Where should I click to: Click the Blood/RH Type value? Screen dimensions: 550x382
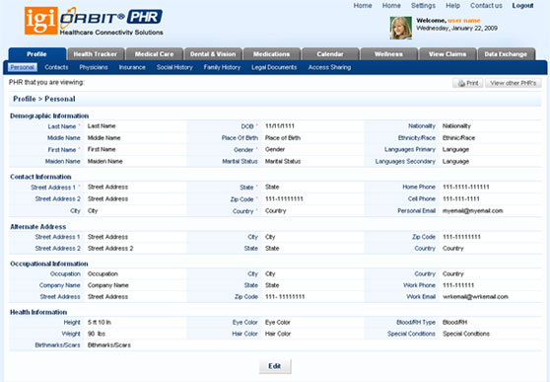(455, 322)
